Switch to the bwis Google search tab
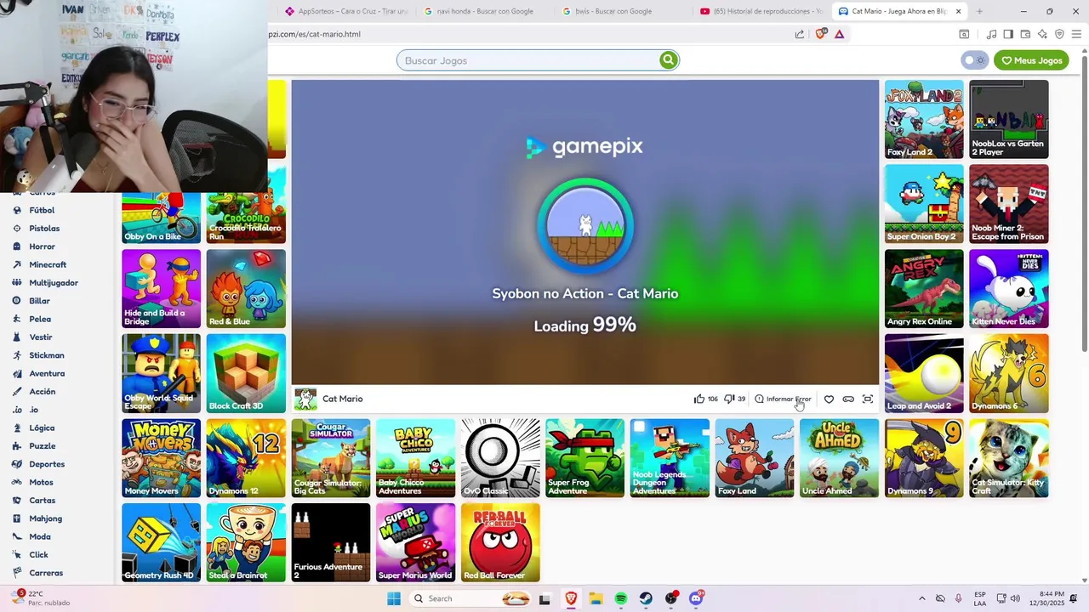The width and height of the screenshot is (1089, 612). 623,11
